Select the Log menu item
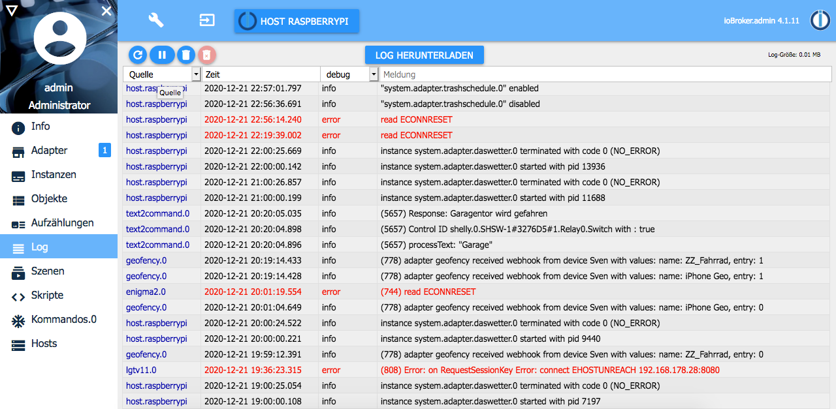This screenshot has width=836, height=409. [59, 247]
